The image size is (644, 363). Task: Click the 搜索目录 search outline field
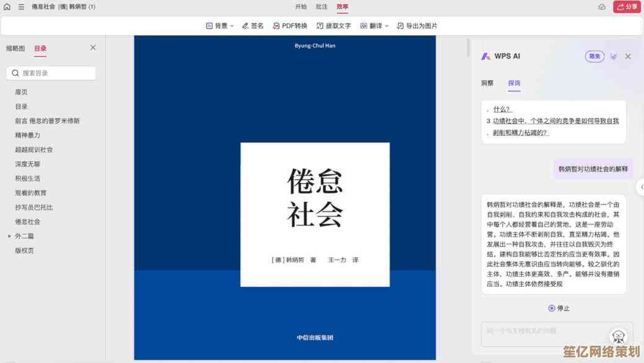51,73
